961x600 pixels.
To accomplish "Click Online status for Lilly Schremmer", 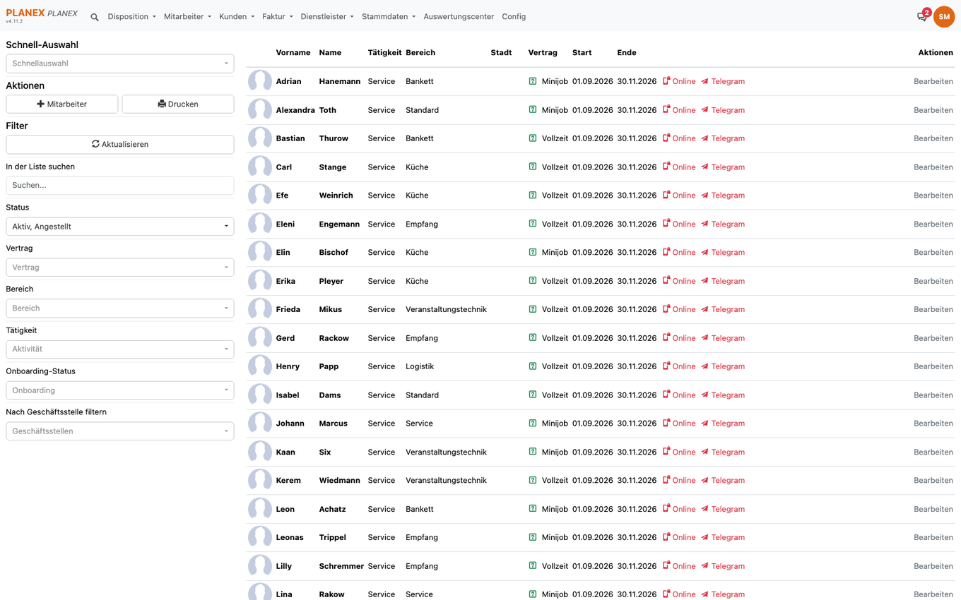I will (679, 566).
